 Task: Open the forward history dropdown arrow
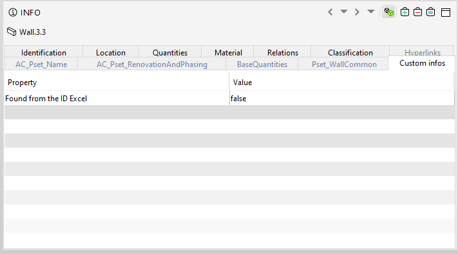[x=370, y=12]
